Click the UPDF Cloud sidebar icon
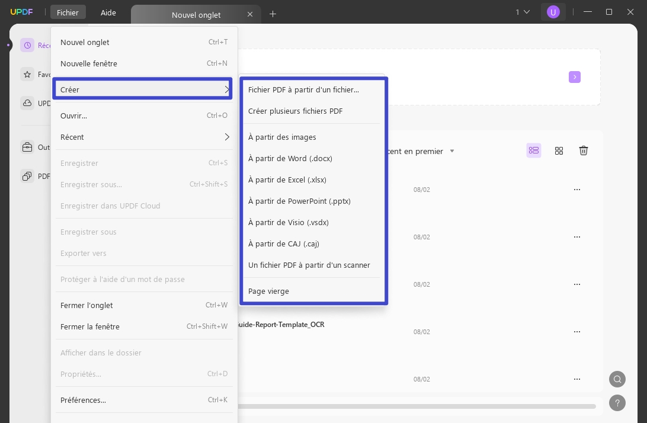Viewport: 647px width, 423px height. (x=27, y=103)
